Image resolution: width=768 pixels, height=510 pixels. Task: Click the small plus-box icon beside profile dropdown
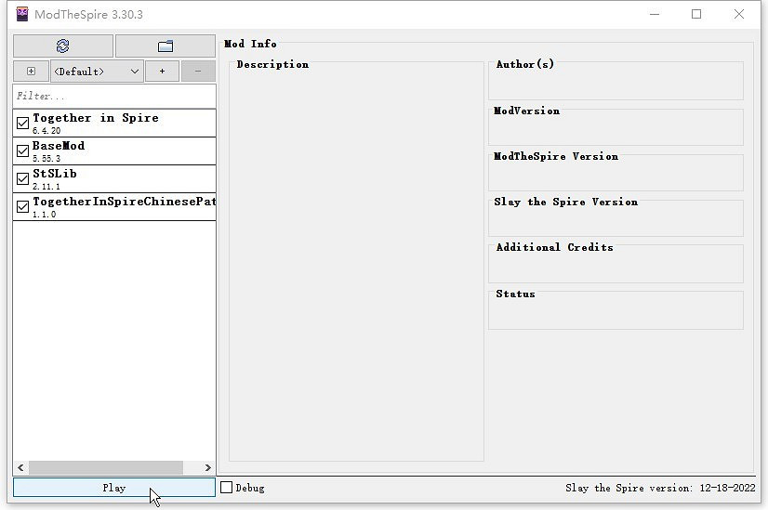coord(31,72)
